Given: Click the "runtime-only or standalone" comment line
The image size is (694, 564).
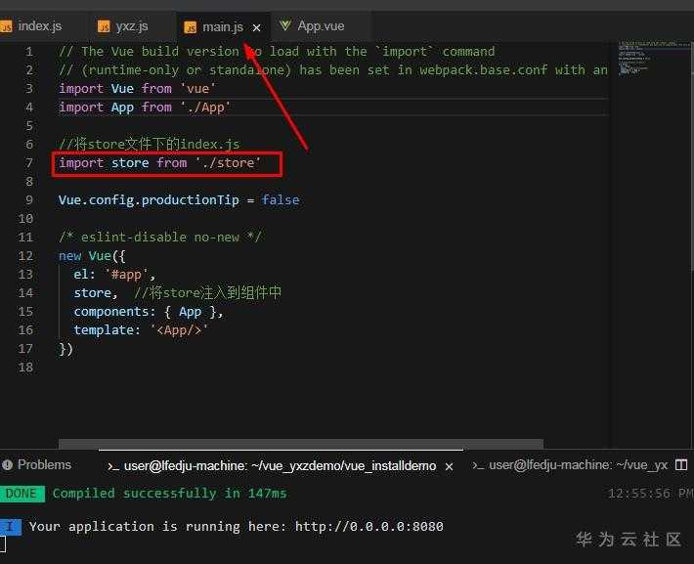Looking at the screenshot, I should point(333,70).
